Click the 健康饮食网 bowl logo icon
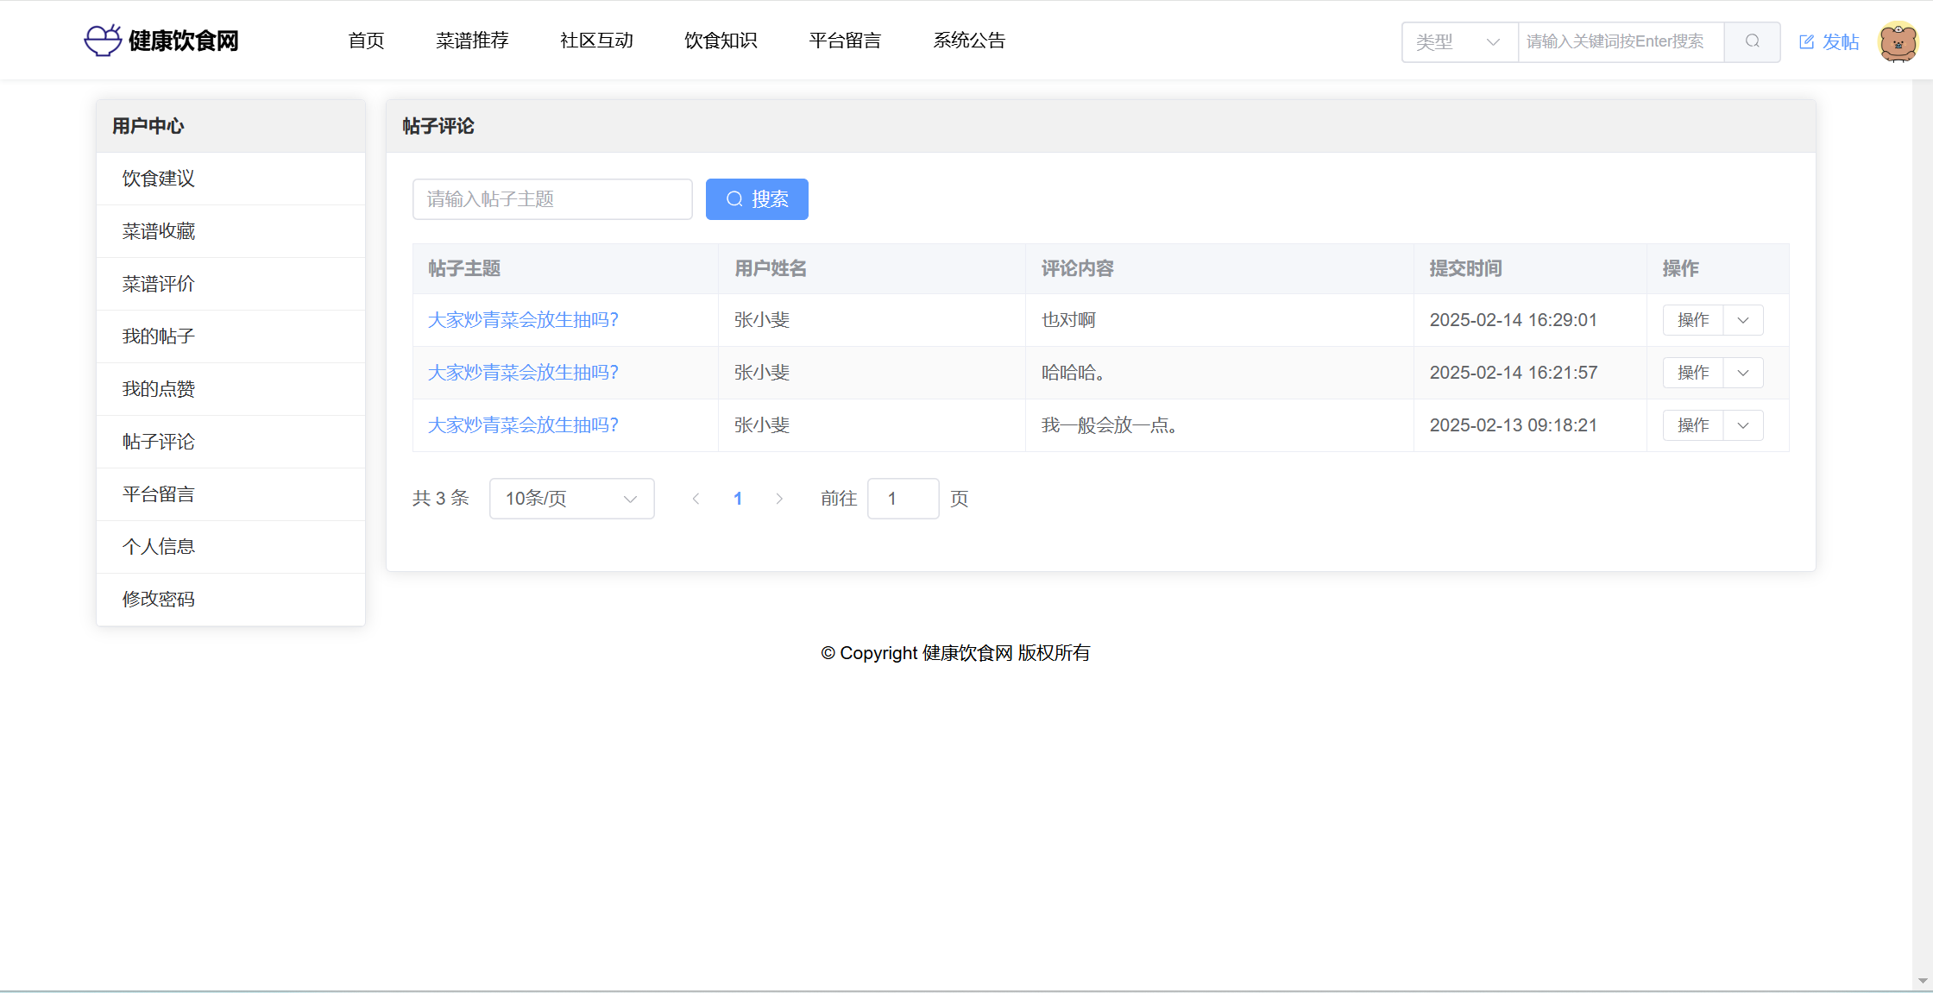1933x993 pixels. point(104,40)
